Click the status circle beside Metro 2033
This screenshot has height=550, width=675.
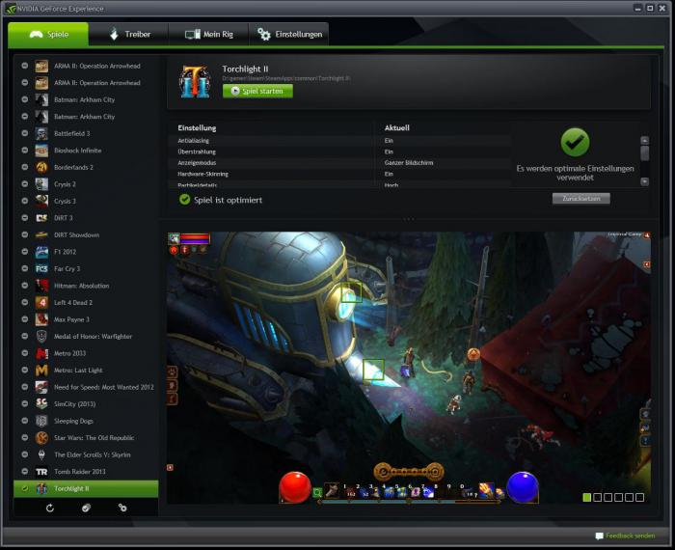click(25, 353)
